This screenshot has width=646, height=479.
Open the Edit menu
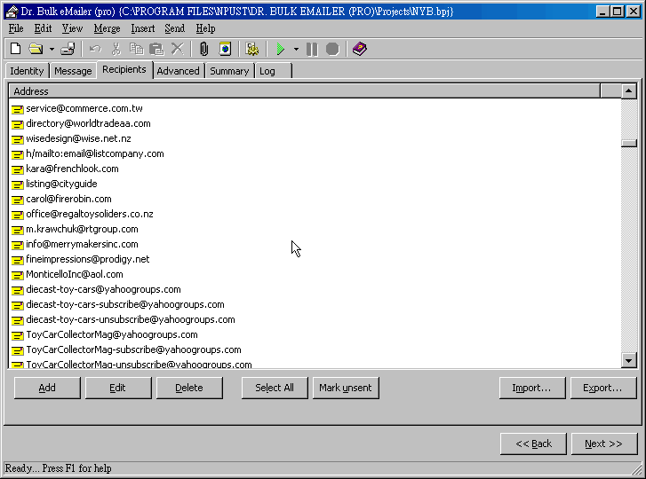43,28
